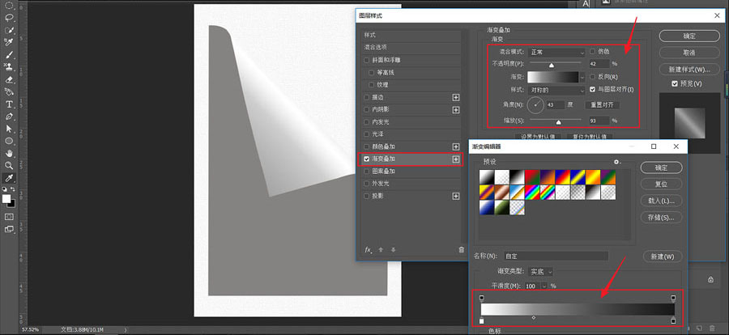Image resolution: width=729 pixels, height=335 pixels.
Task: Click 载入(L)... in the Gradient Editor
Action: click(661, 201)
